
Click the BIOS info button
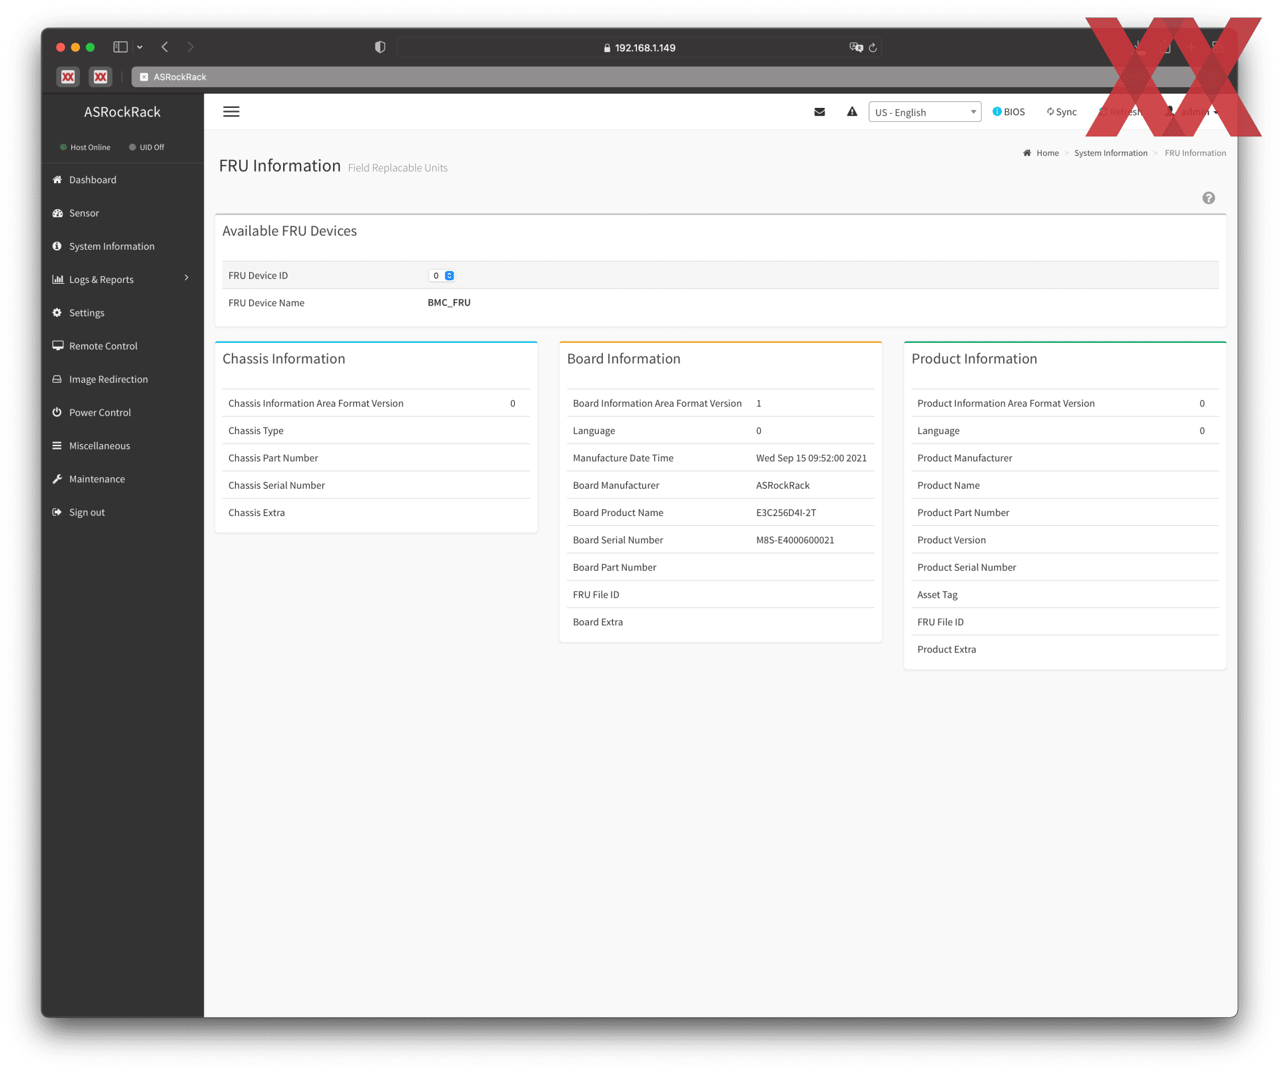(x=1009, y=112)
